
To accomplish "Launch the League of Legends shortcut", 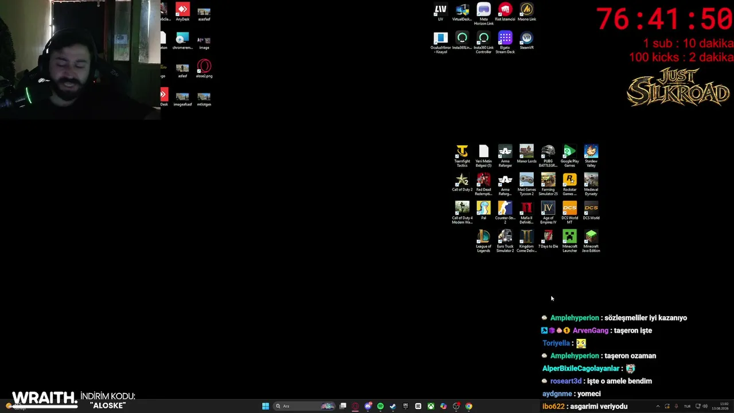I will coord(483,241).
